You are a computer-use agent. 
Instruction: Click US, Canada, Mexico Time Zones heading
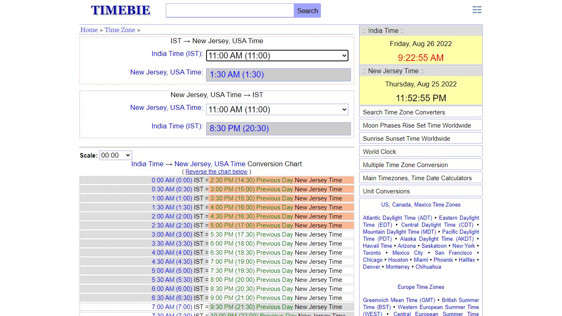tap(421, 204)
